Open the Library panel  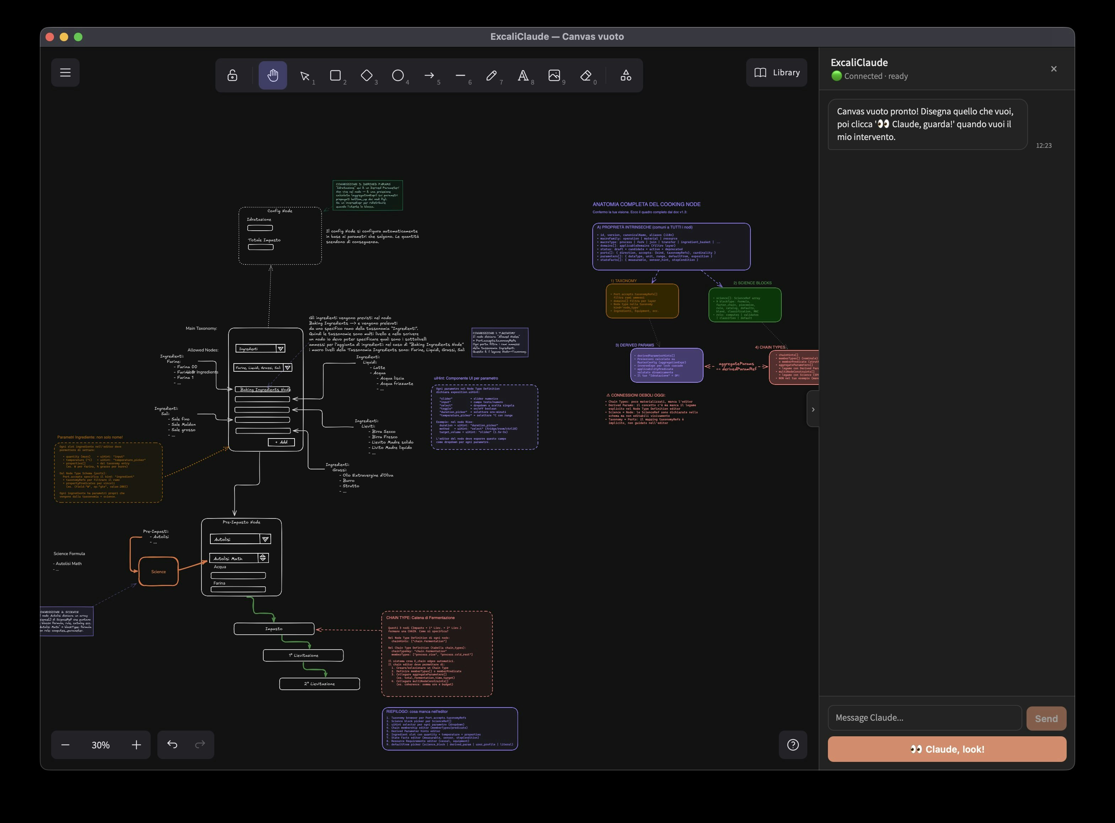pyautogui.click(x=776, y=73)
